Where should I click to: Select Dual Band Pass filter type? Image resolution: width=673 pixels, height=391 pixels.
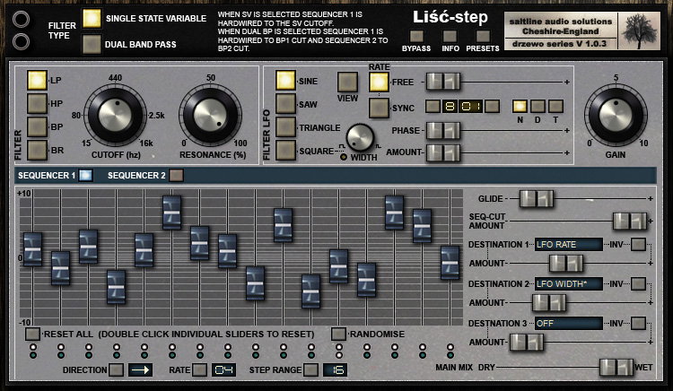92,44
